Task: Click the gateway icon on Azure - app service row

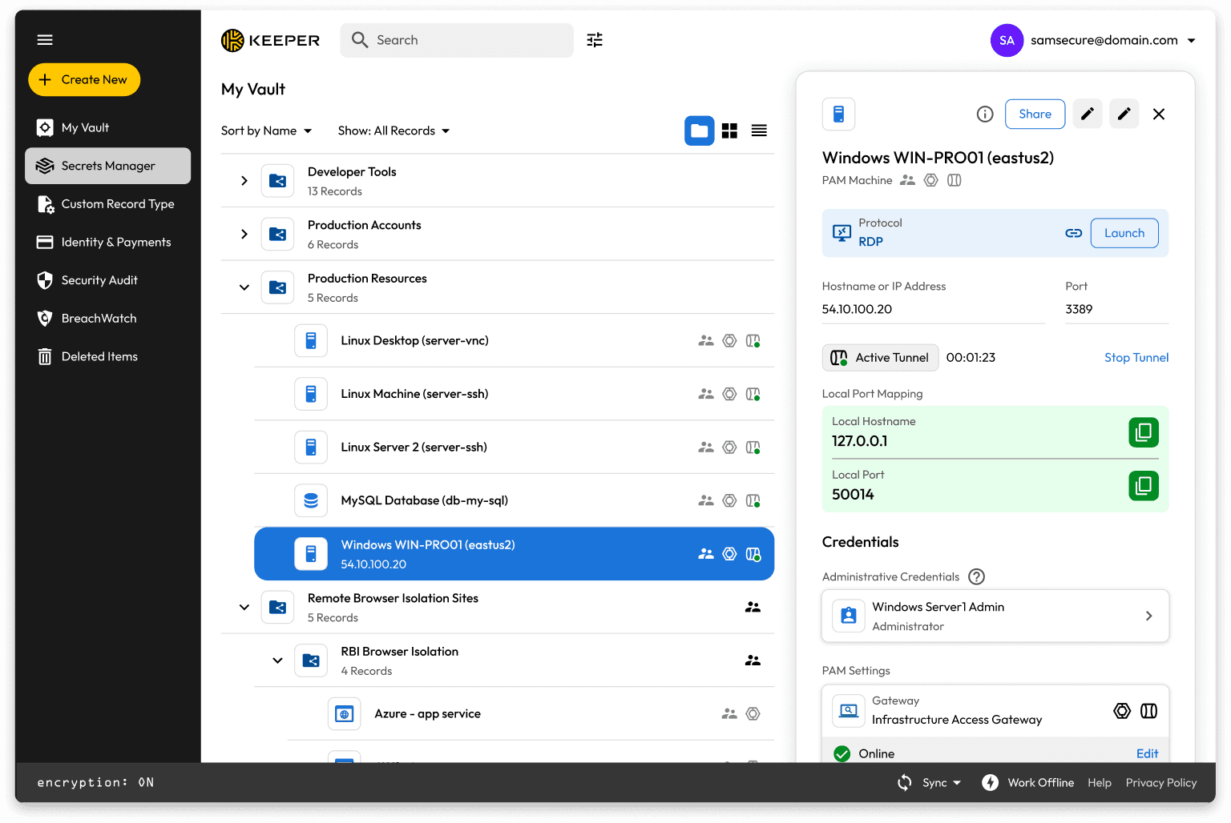Action: pyautogui.click(x=753, y=714)
